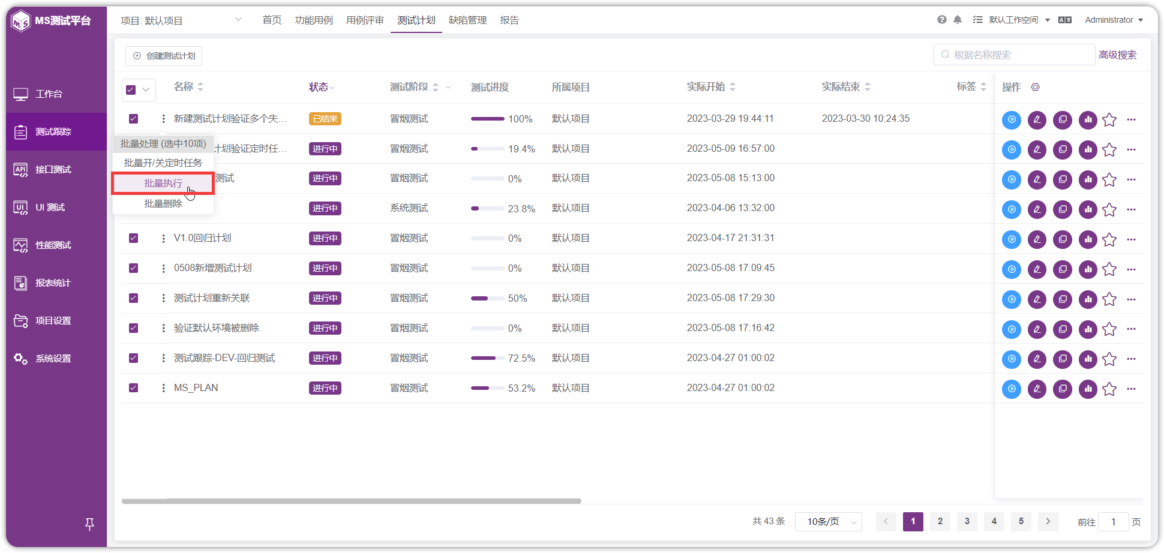Screen dimensions: 1164x553
Task: Open selection options arrow beside header checkbox
Action: coord(146,90)
